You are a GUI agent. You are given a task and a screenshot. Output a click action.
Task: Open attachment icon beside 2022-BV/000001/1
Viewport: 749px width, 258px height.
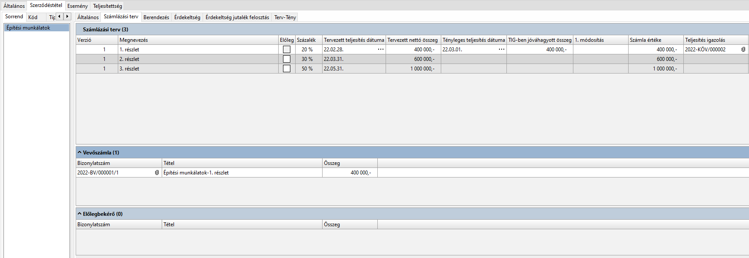tap(157, 173)
